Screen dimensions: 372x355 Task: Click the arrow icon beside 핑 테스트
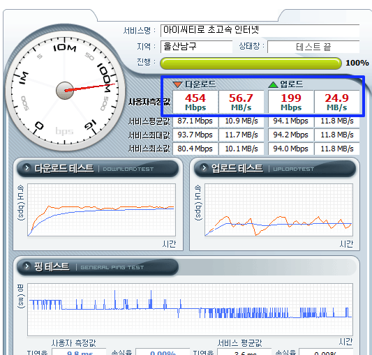point(27,266)
